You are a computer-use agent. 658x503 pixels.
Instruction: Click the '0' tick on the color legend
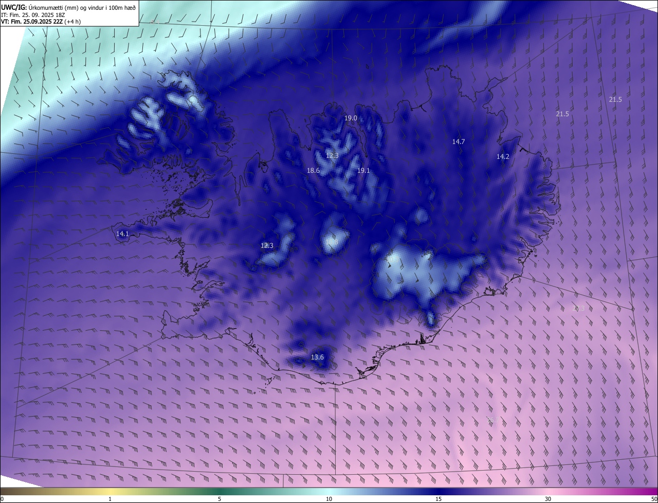pyautogui.click(x=2, y=499)
